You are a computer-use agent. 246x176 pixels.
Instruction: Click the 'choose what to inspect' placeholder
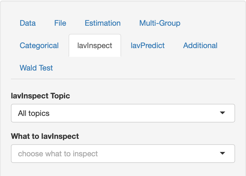(x=58, y=154)
